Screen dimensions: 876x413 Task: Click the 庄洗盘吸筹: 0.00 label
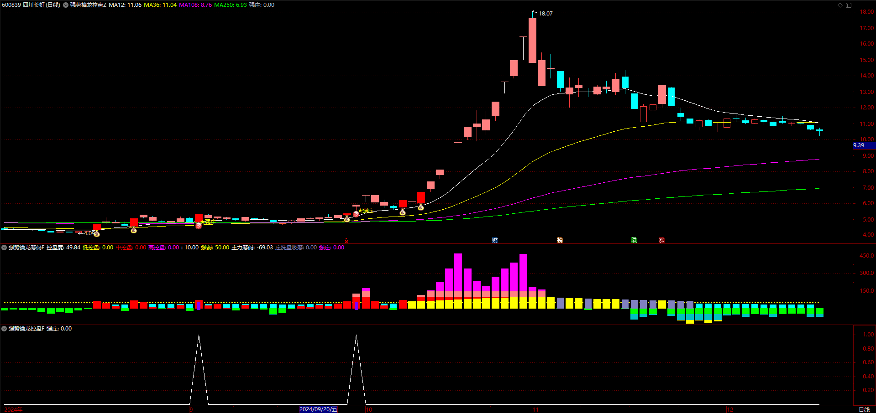click(296, 248)
